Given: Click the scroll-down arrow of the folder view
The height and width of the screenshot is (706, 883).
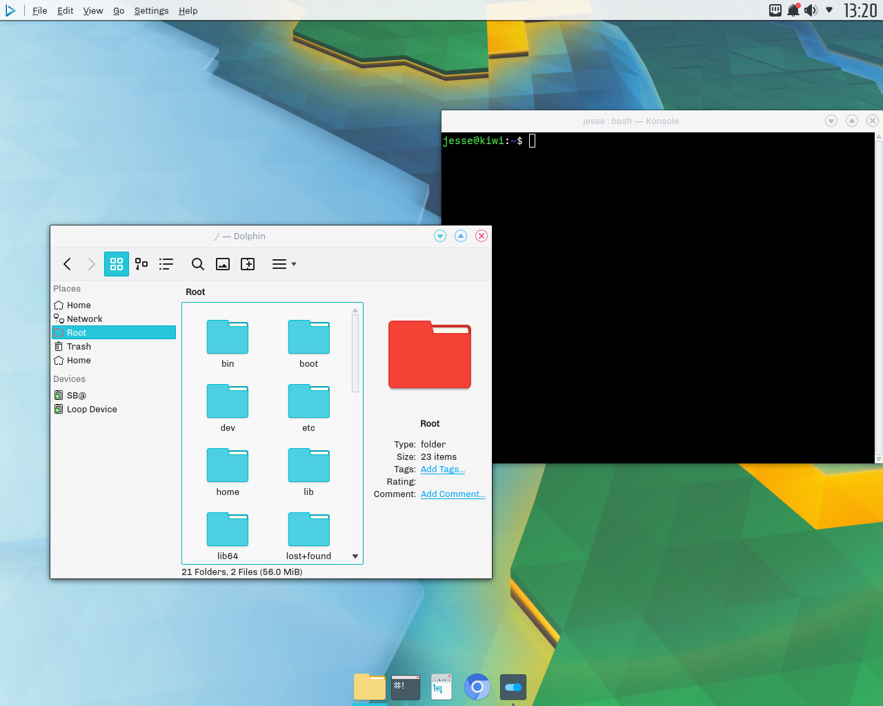Looking at the screenshot, I should point(355,556).
